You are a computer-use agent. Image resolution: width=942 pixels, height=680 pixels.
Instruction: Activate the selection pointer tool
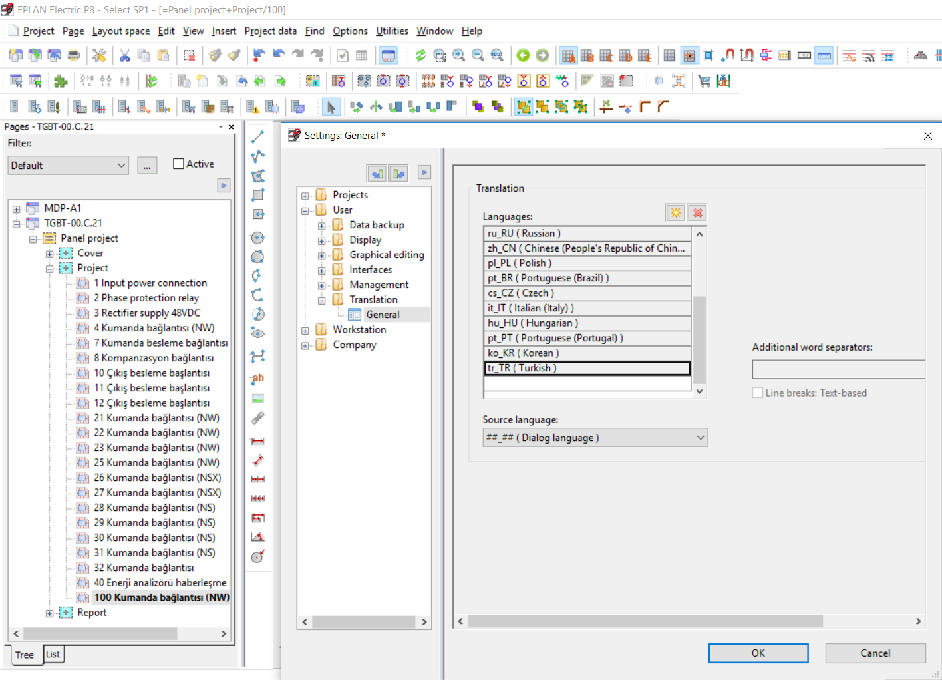click(x=331, y=107)
